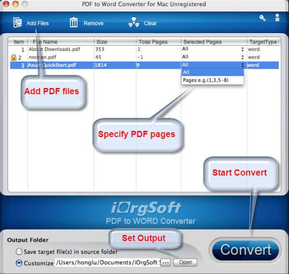The image size is (289, 274).
Task: Click the File Name column header
Action: pos(61,42)
